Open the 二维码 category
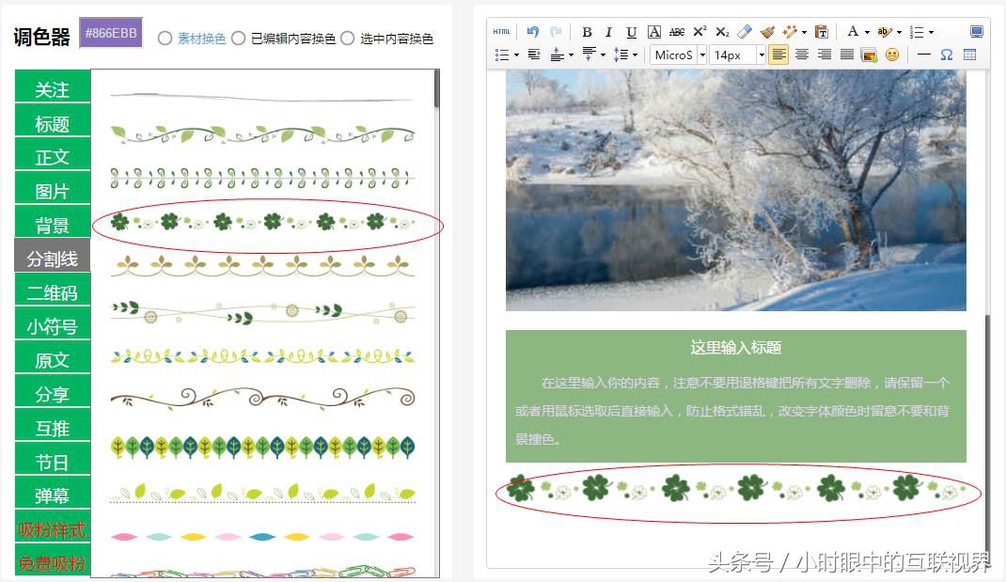1006x582 pixels. click(52, 291)
